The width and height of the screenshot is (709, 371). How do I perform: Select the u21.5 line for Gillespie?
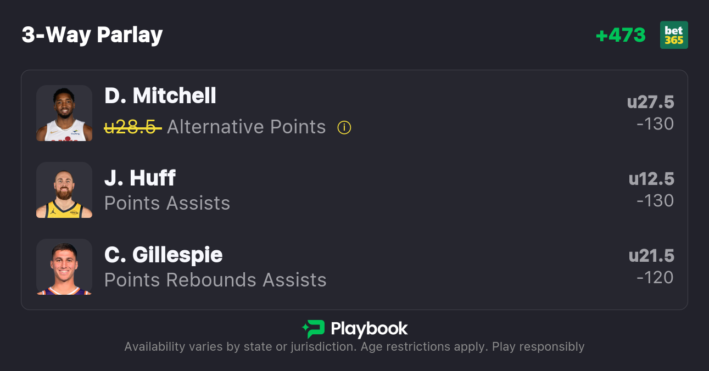click(651, 256)
